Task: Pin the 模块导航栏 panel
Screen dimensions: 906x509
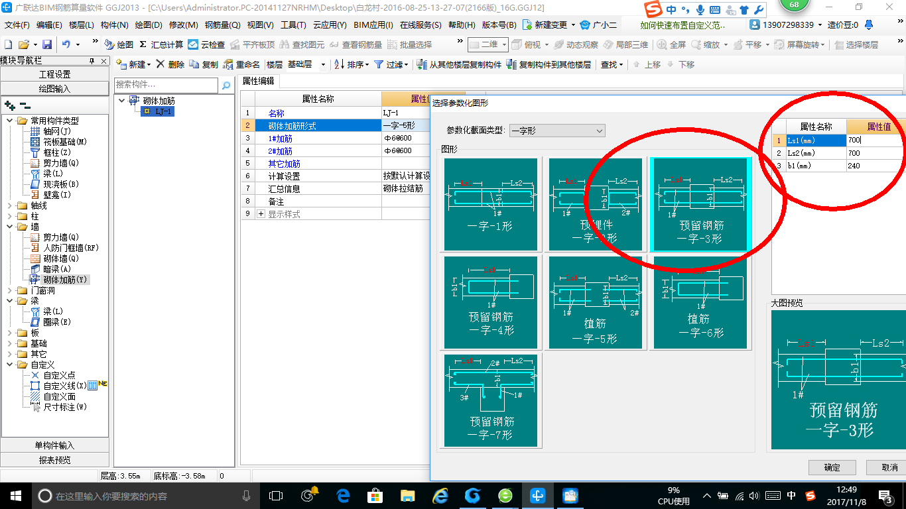Action: [x=92, y=60]
